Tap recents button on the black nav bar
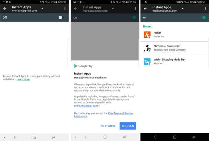 [194, 137]
